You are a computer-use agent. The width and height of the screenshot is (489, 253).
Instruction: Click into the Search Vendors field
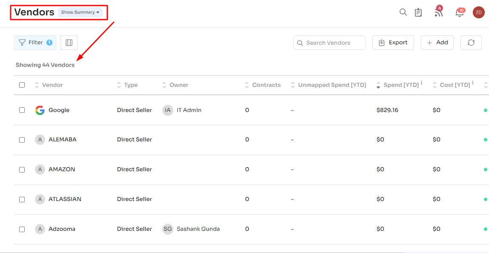coord(329,43)
